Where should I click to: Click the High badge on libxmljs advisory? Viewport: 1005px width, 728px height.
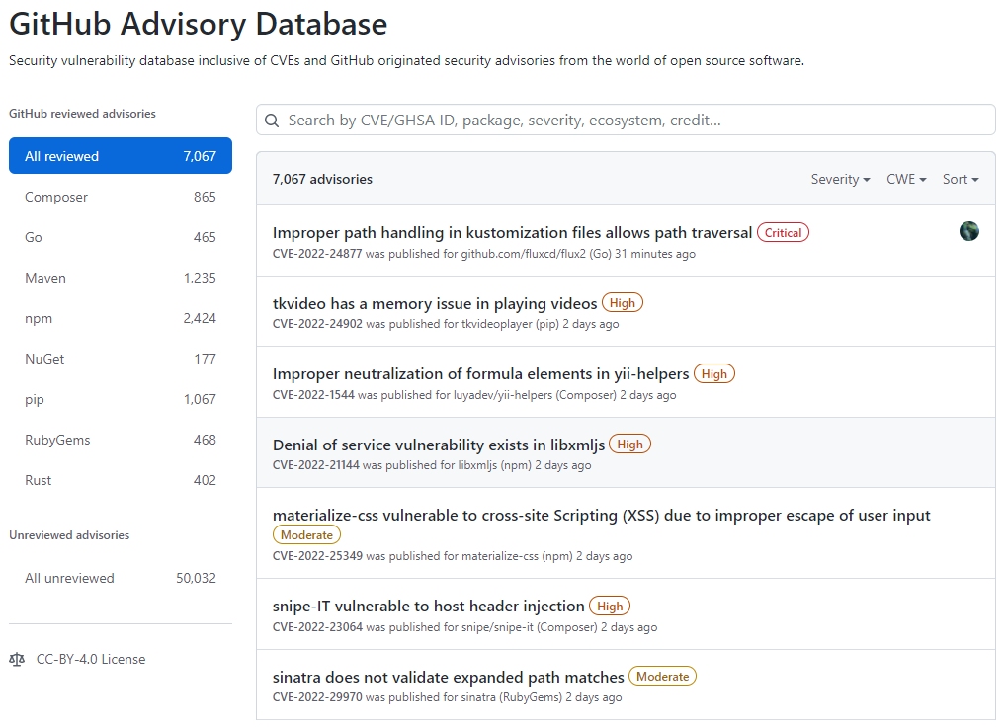tap(629, 445)
